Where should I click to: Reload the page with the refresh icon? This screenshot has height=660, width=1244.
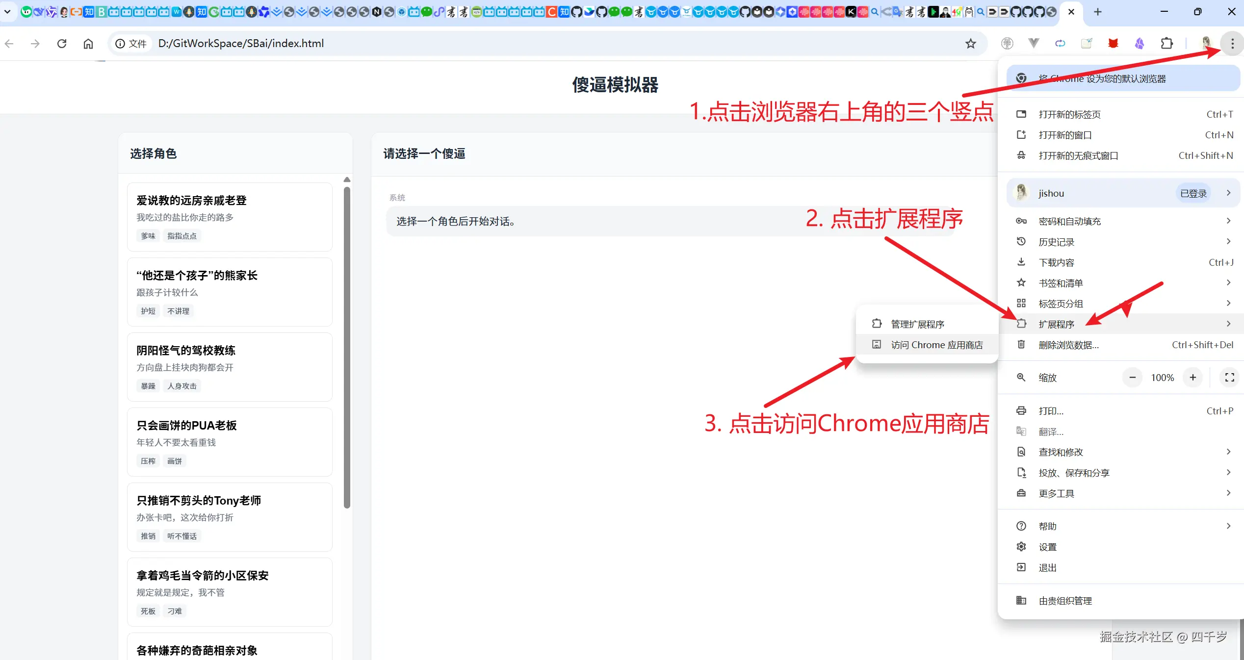pos(62,44)
